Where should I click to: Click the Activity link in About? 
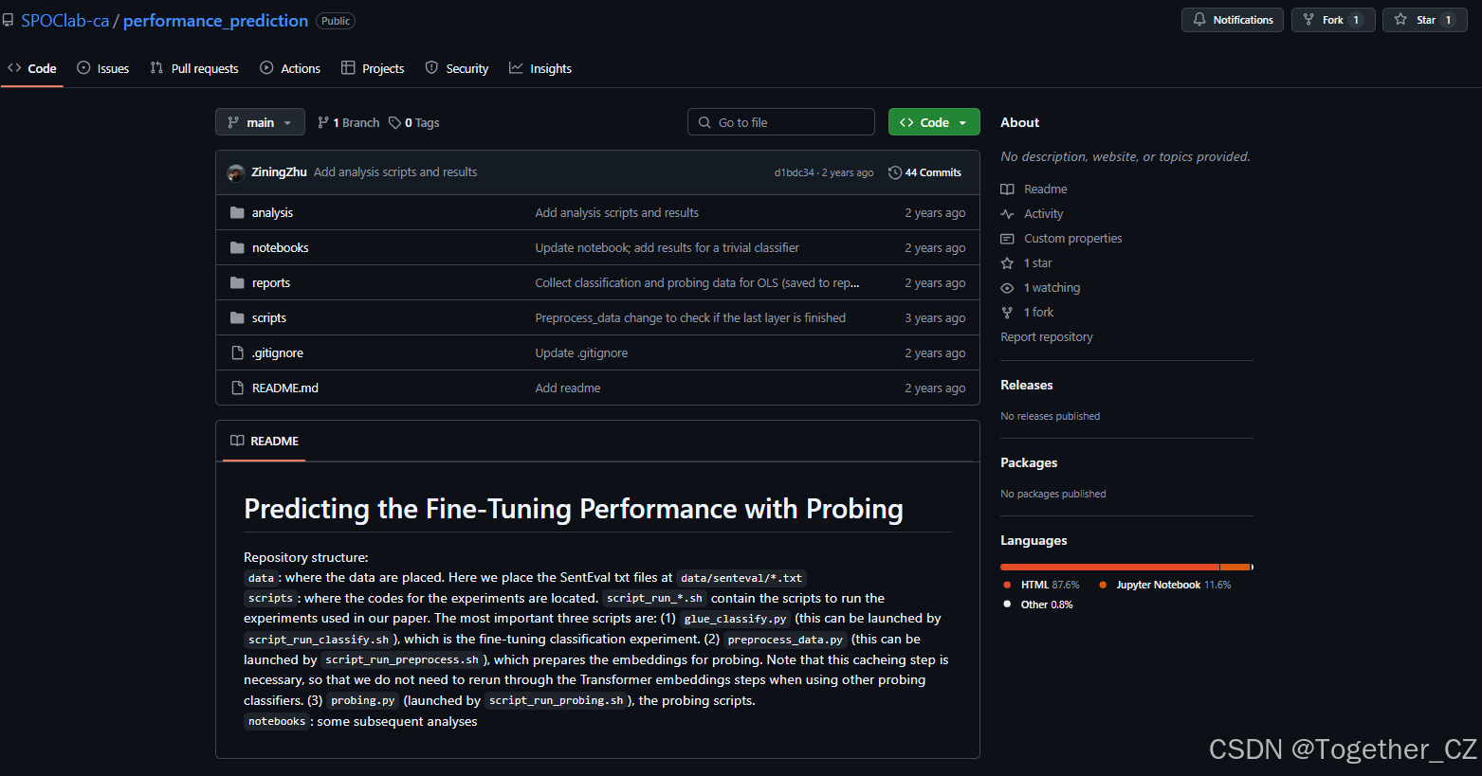tap(1043, 214)
